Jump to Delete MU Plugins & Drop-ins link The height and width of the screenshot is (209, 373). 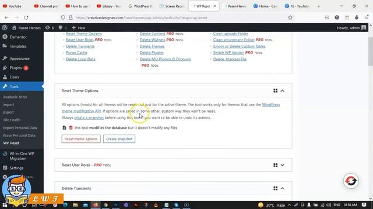165,59
